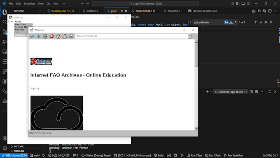Screen dimensions: 280x158
Task: Open Manage settings gear icon
Action: click(5, 148)
